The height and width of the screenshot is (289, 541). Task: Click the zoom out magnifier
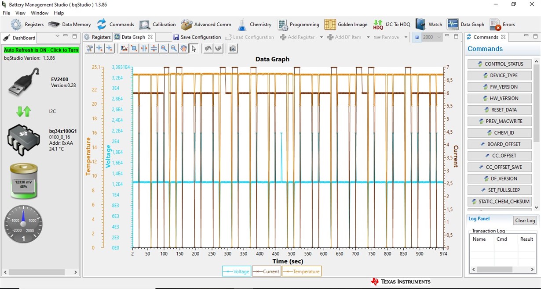point(173,48)
